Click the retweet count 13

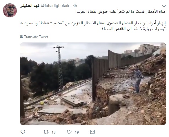pyautogui.click(x=54, y=132)
